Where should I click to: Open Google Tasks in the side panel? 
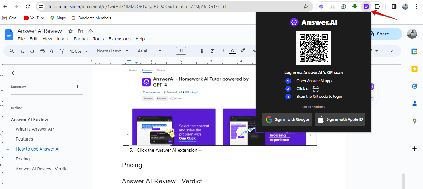point(414,86)
